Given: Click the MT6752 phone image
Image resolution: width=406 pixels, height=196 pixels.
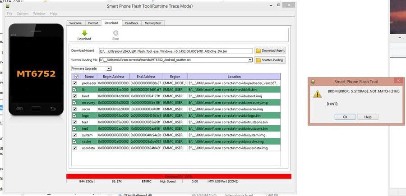Looking at the screenshot, I should pyautogui.click(x=36, y=69).
